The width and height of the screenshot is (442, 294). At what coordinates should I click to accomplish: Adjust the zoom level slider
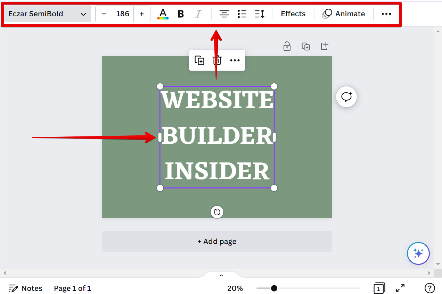click(274, 288)
